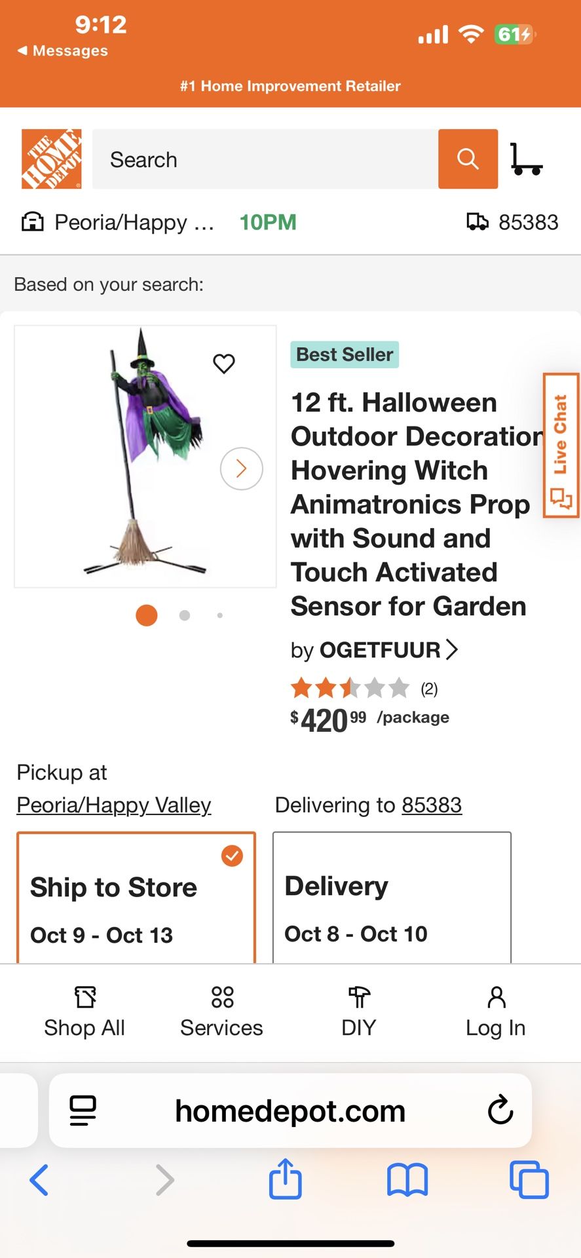Tap the Home Depot logo

click(52, 159)
